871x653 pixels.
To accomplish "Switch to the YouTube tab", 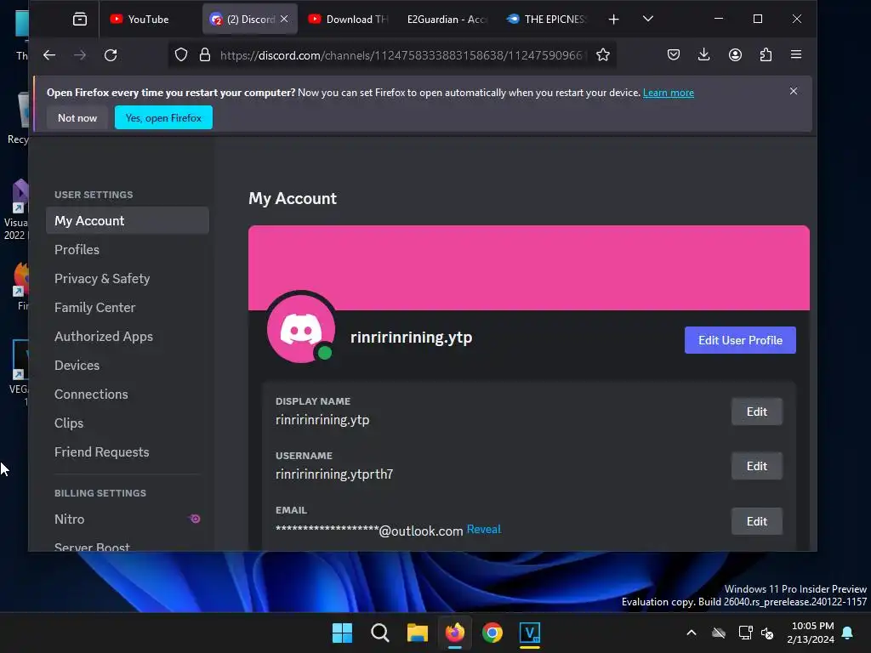I will pyautogui.click(x=150, y=20).
